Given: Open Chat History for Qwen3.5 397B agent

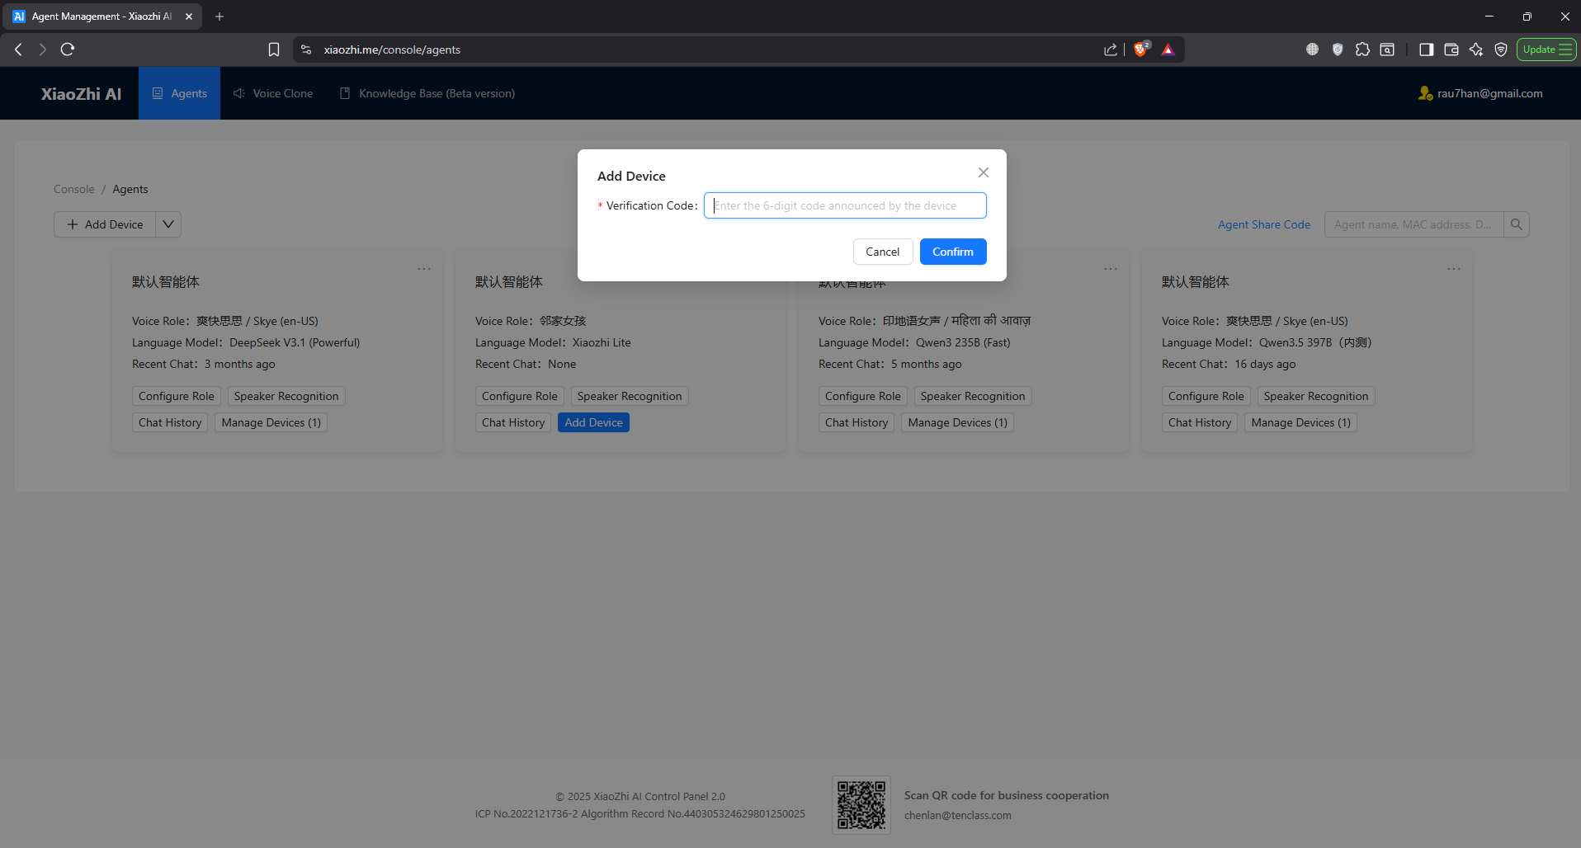Looking at the screenshot, I should coord(1200,422).
